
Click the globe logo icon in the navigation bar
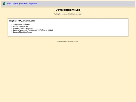tap(4, 4)
